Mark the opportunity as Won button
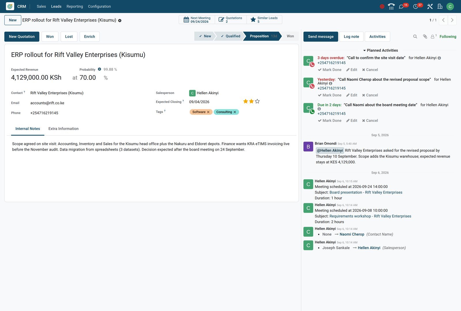Screen dimensions: 461x311 tap(50, 37)
